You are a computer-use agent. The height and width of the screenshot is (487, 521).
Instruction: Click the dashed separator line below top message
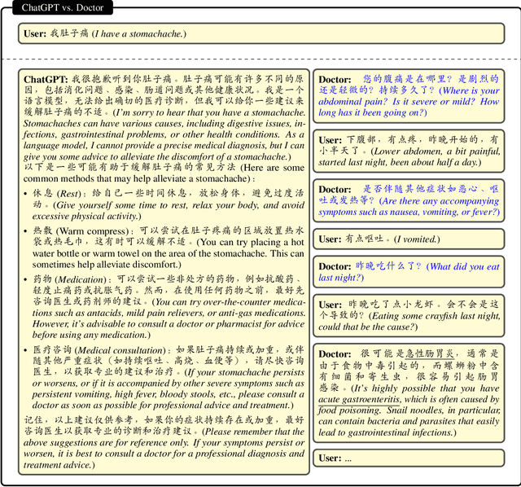tap(260, 59)
